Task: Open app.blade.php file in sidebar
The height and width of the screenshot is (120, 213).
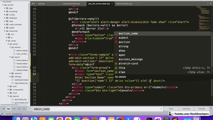Action: [x=20, y=99]
